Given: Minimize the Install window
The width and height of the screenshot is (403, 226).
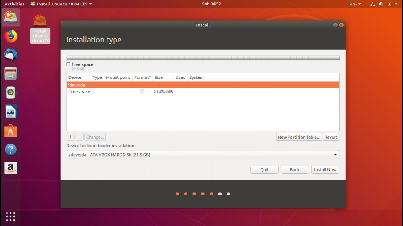Looking at the screenshot, I should click(335, 25).
